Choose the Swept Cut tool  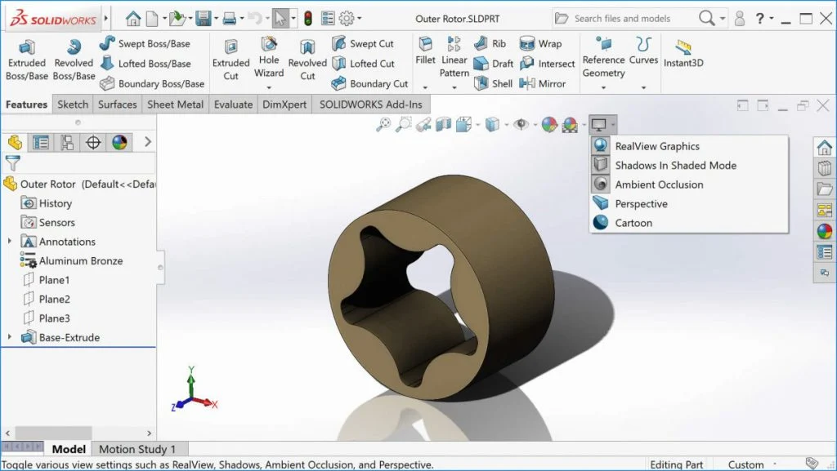tap(362, 44)
